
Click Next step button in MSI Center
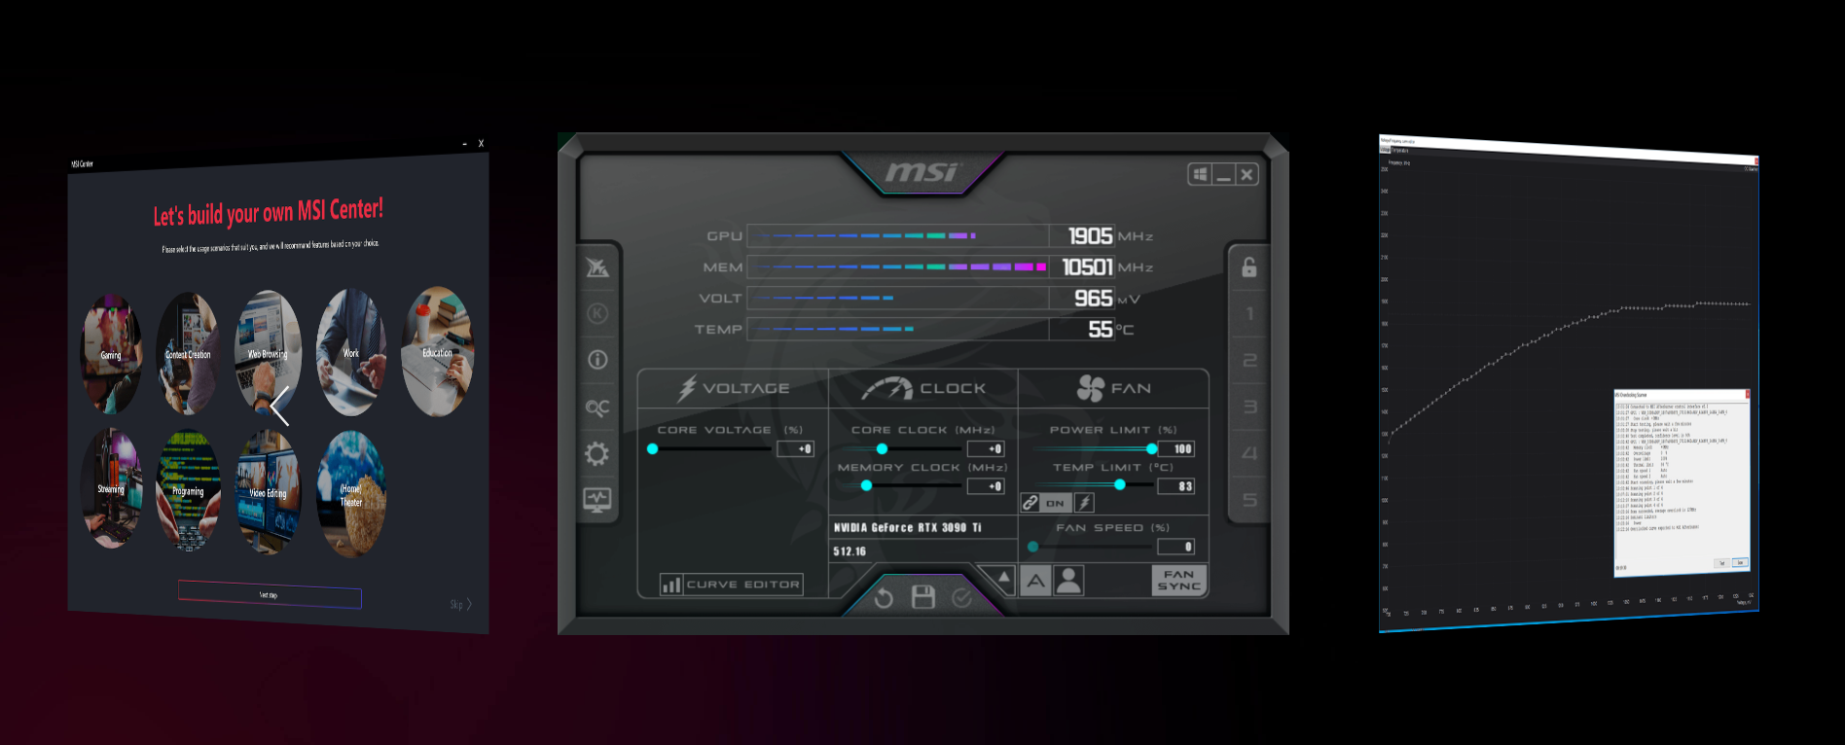(270, 594)
